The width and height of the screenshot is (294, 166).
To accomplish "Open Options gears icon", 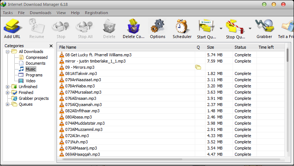I will pos(158,26).
